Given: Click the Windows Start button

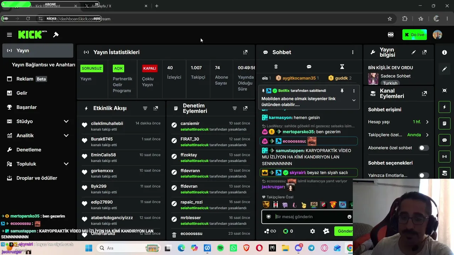Looking at the screenshot, I should (x=89, y=248).
